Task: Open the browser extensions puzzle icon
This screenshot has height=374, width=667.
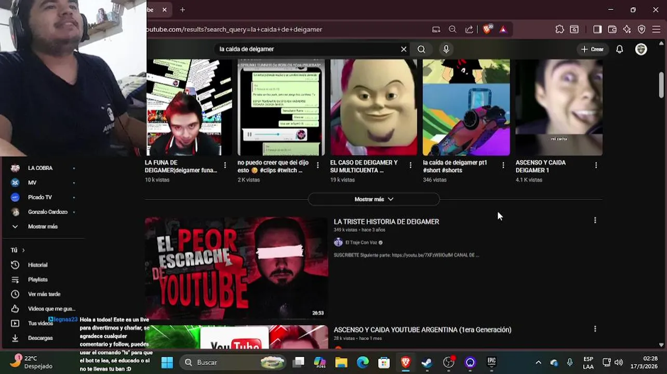Action: (x=559, y=30)
